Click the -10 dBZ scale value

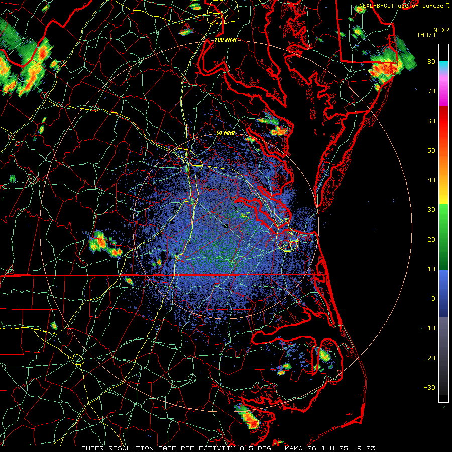[429, 328]
